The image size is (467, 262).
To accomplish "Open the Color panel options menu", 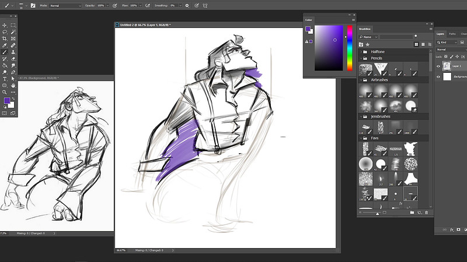I will [x=353, y=20].
